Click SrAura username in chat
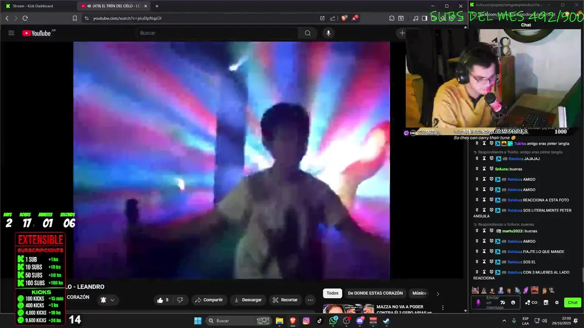This screenshot has width=584, height=328. pos(501,169)
